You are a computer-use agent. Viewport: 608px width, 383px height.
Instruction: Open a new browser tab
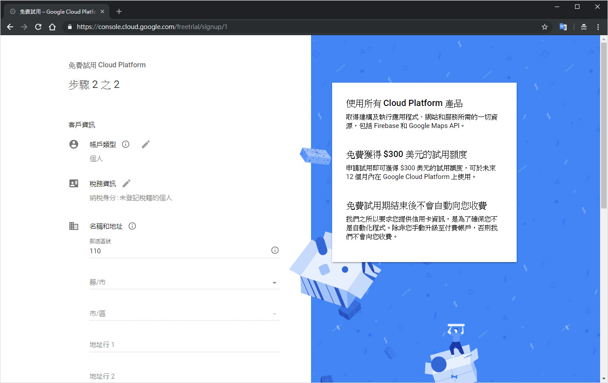pos(119,11)
